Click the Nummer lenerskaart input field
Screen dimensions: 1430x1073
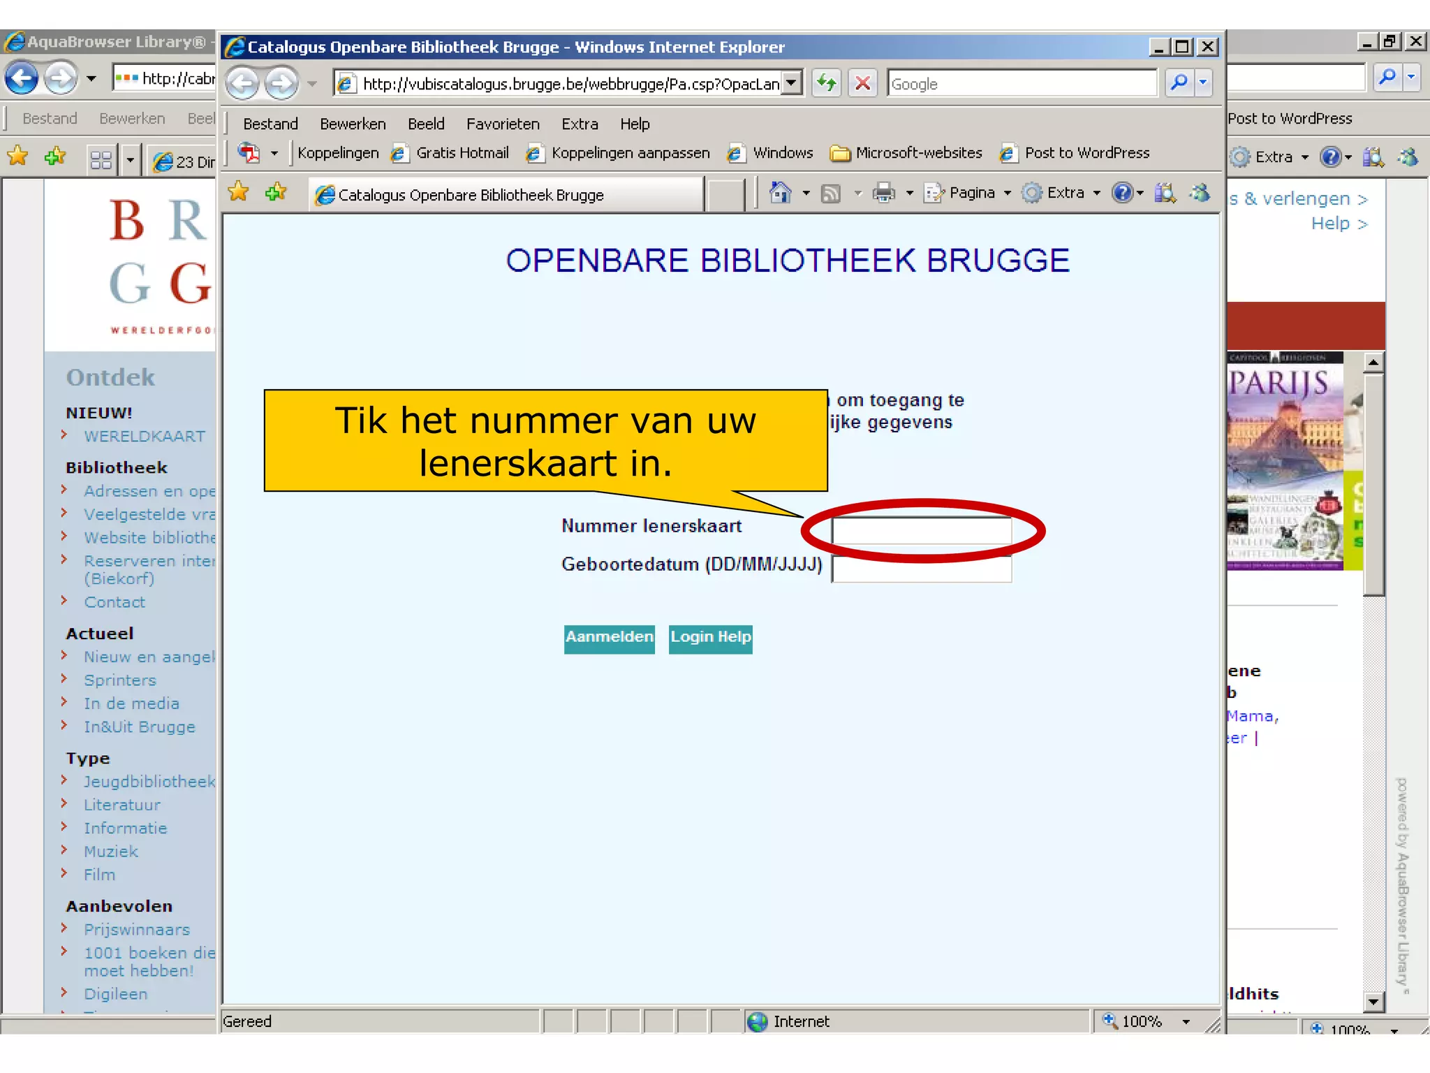921,531
